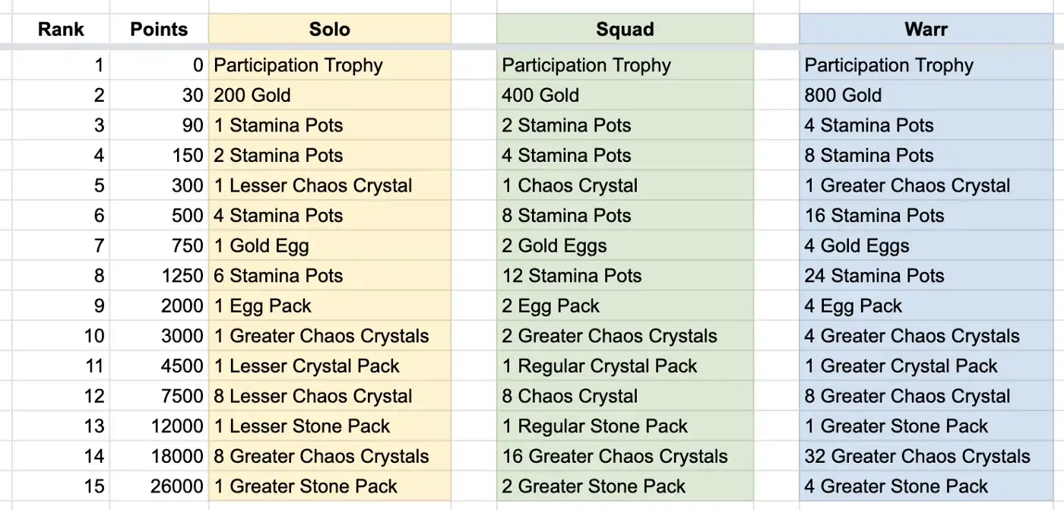Screen dimensions: 1064x510
Task: Click the "800 Gold" cell
Action: (926, 95)
